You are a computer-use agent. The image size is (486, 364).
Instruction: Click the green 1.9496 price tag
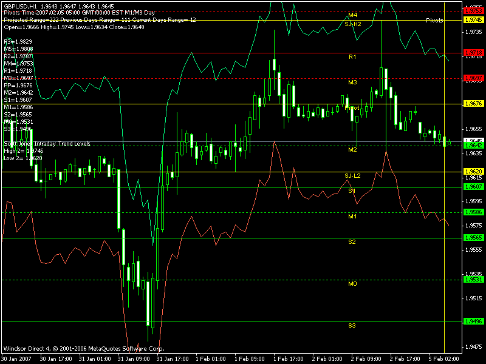click(473, 322)
